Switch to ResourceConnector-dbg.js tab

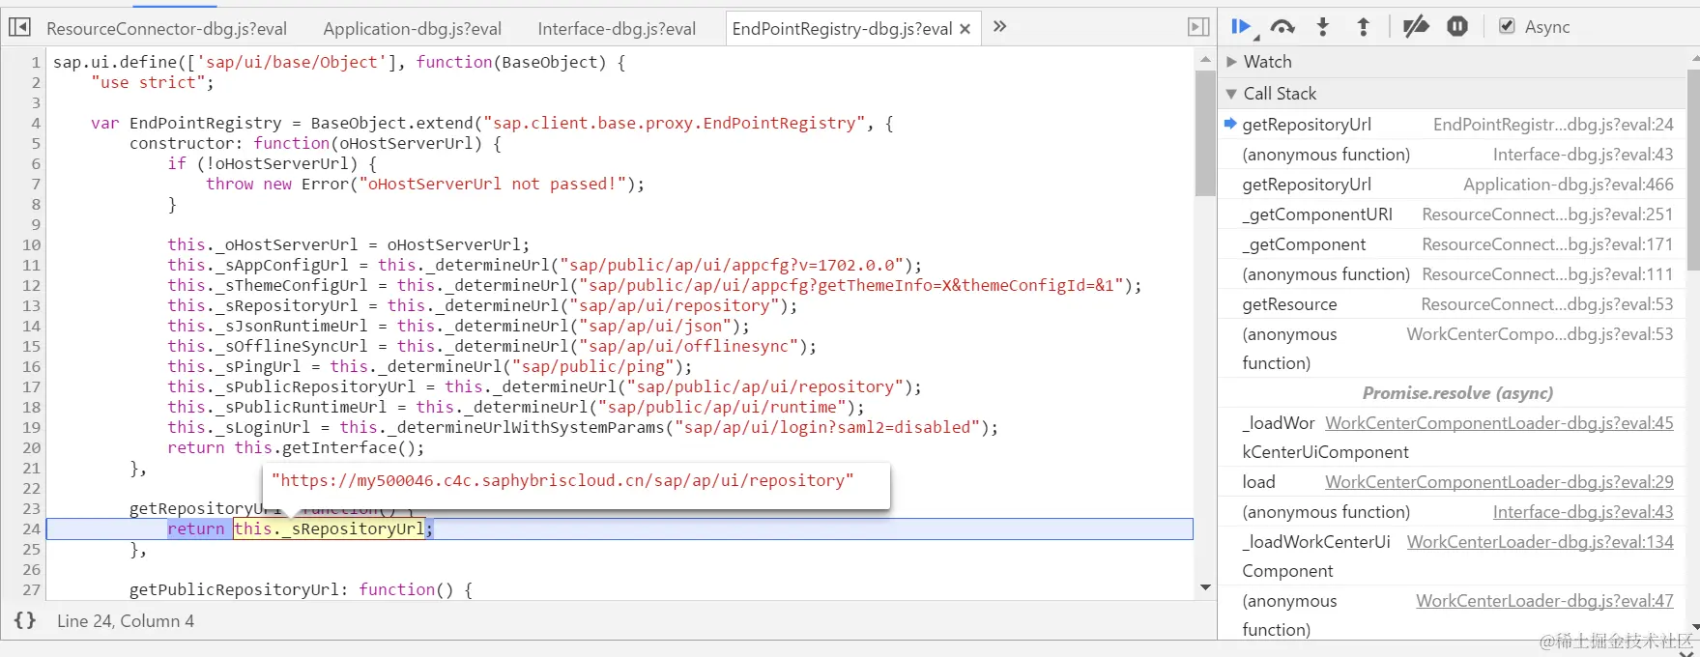pos(166,29)
